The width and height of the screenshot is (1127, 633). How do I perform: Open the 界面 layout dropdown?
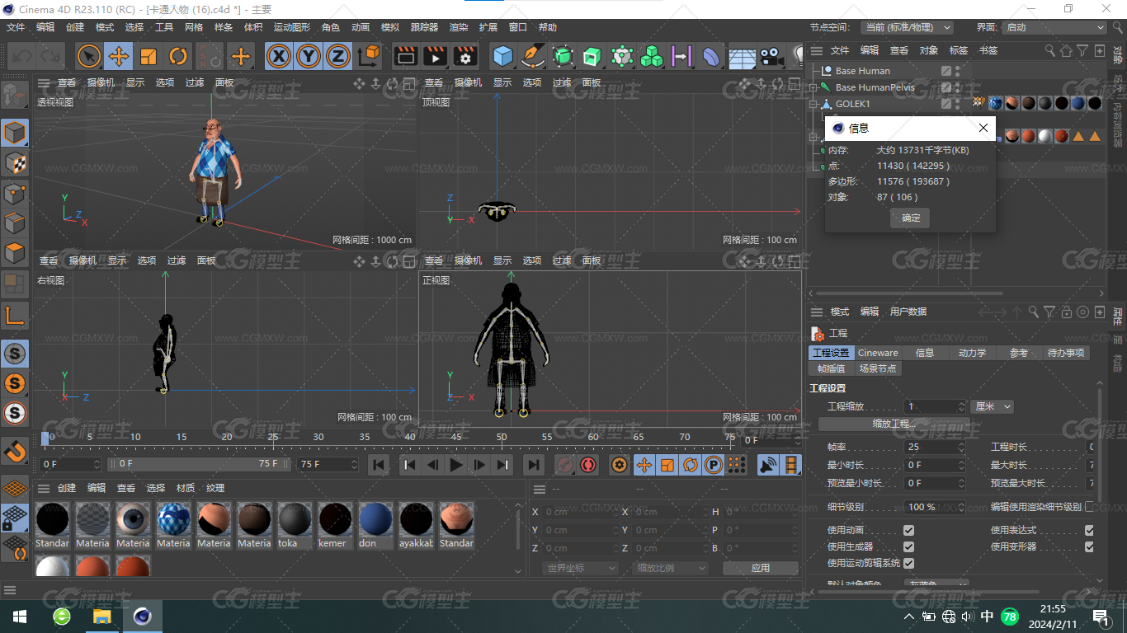(1054, 27)
